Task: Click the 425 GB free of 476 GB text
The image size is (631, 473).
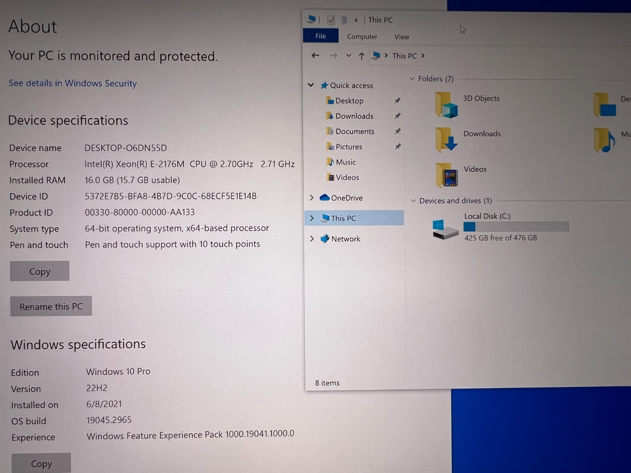Action: pos(500,238)
